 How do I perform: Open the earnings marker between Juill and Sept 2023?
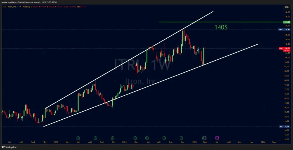coord(95,138)
